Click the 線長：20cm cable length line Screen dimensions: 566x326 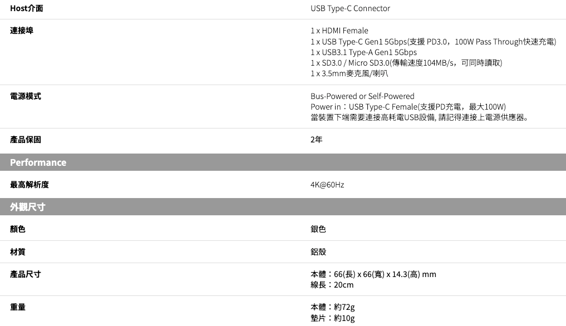point(332,285)
